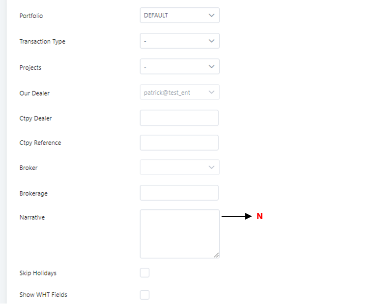This screenshot has width=378, height=305.
Task: Click the Our Dealer chevron arrow
Action: pos(211,92)
